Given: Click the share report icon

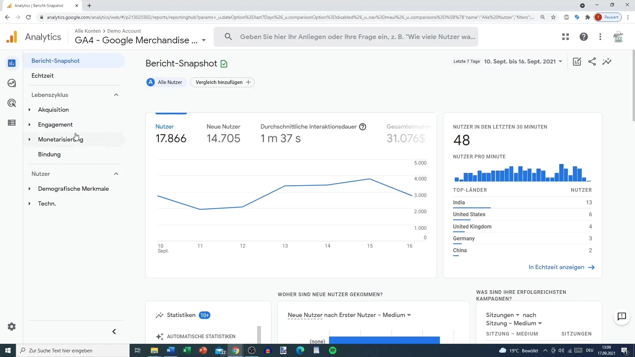Looking at the screenshot, I should tap(592, 61).
